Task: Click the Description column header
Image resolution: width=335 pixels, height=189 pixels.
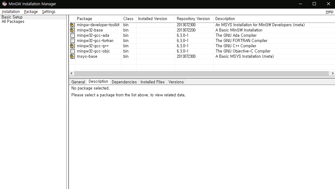Action: pyautogui.click(x=274, y=19)
